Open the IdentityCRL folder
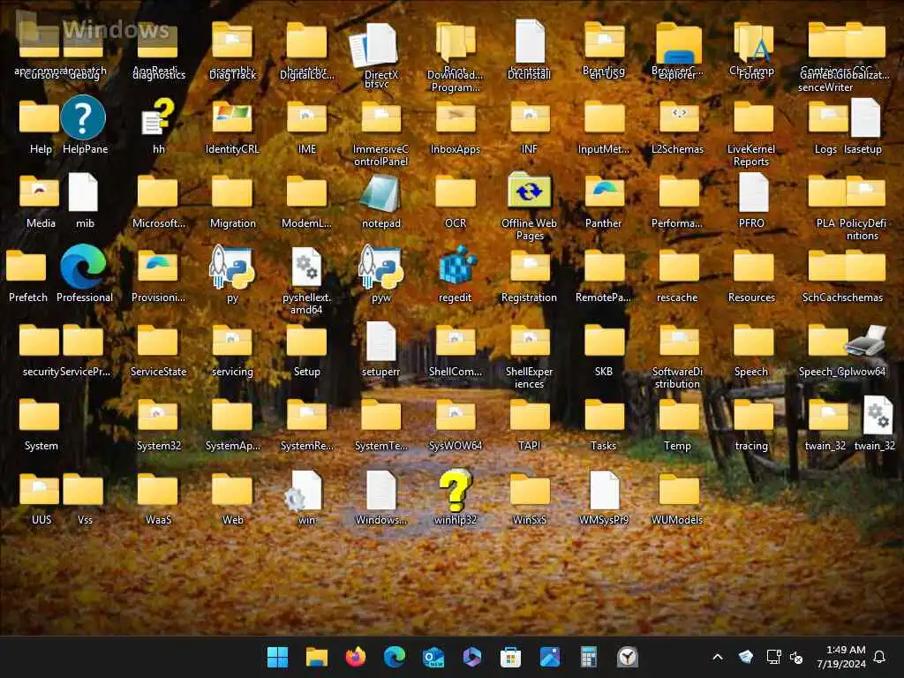The width and height of the screenshot is (904, 678). pos(232,117)
